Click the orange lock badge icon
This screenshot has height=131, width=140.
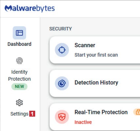coord(137,112)
